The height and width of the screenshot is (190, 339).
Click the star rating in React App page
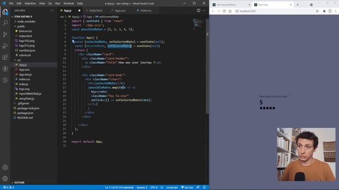pos(267,108)
